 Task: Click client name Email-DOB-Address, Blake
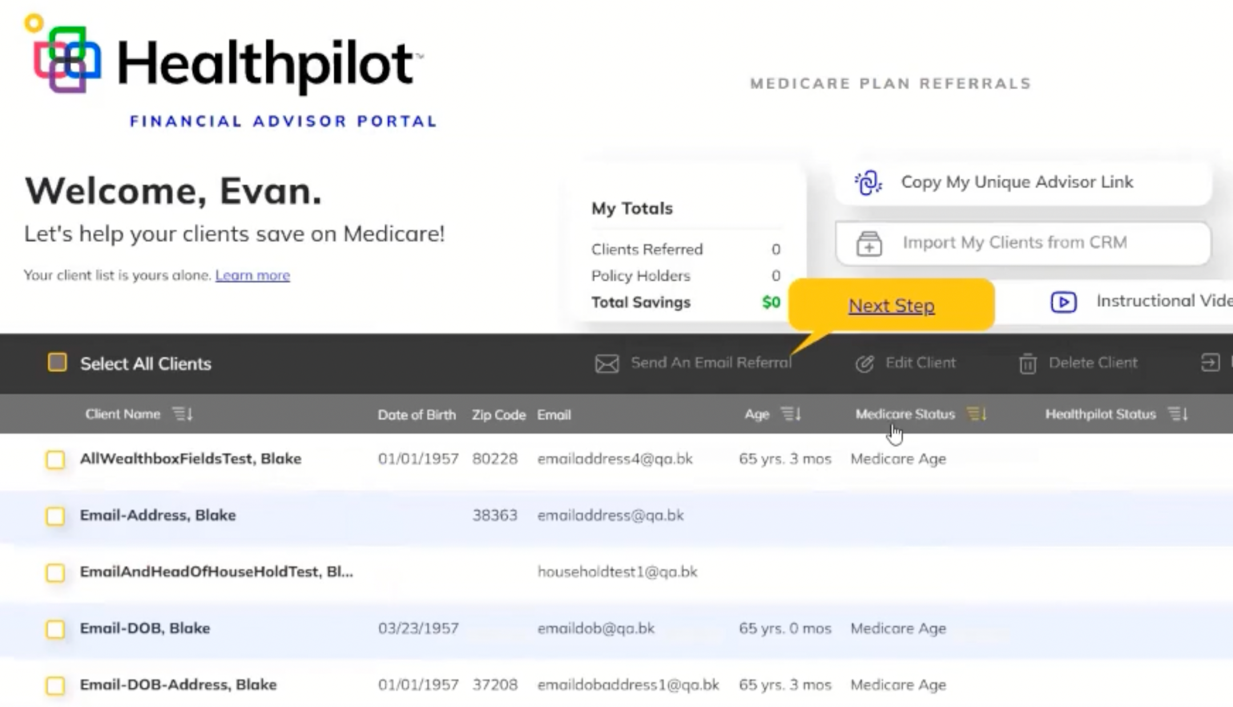click(178, 685)
